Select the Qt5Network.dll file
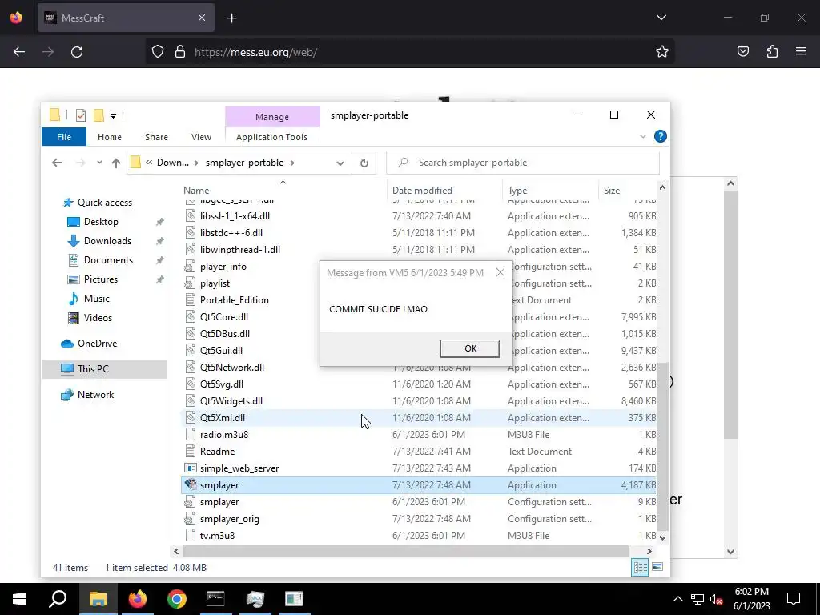The image size is (820, 615). [x=232, y=367]
